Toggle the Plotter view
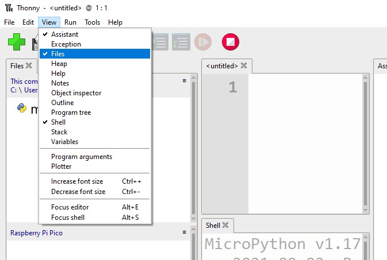The image size is (387, 260). tap(95, 166)
